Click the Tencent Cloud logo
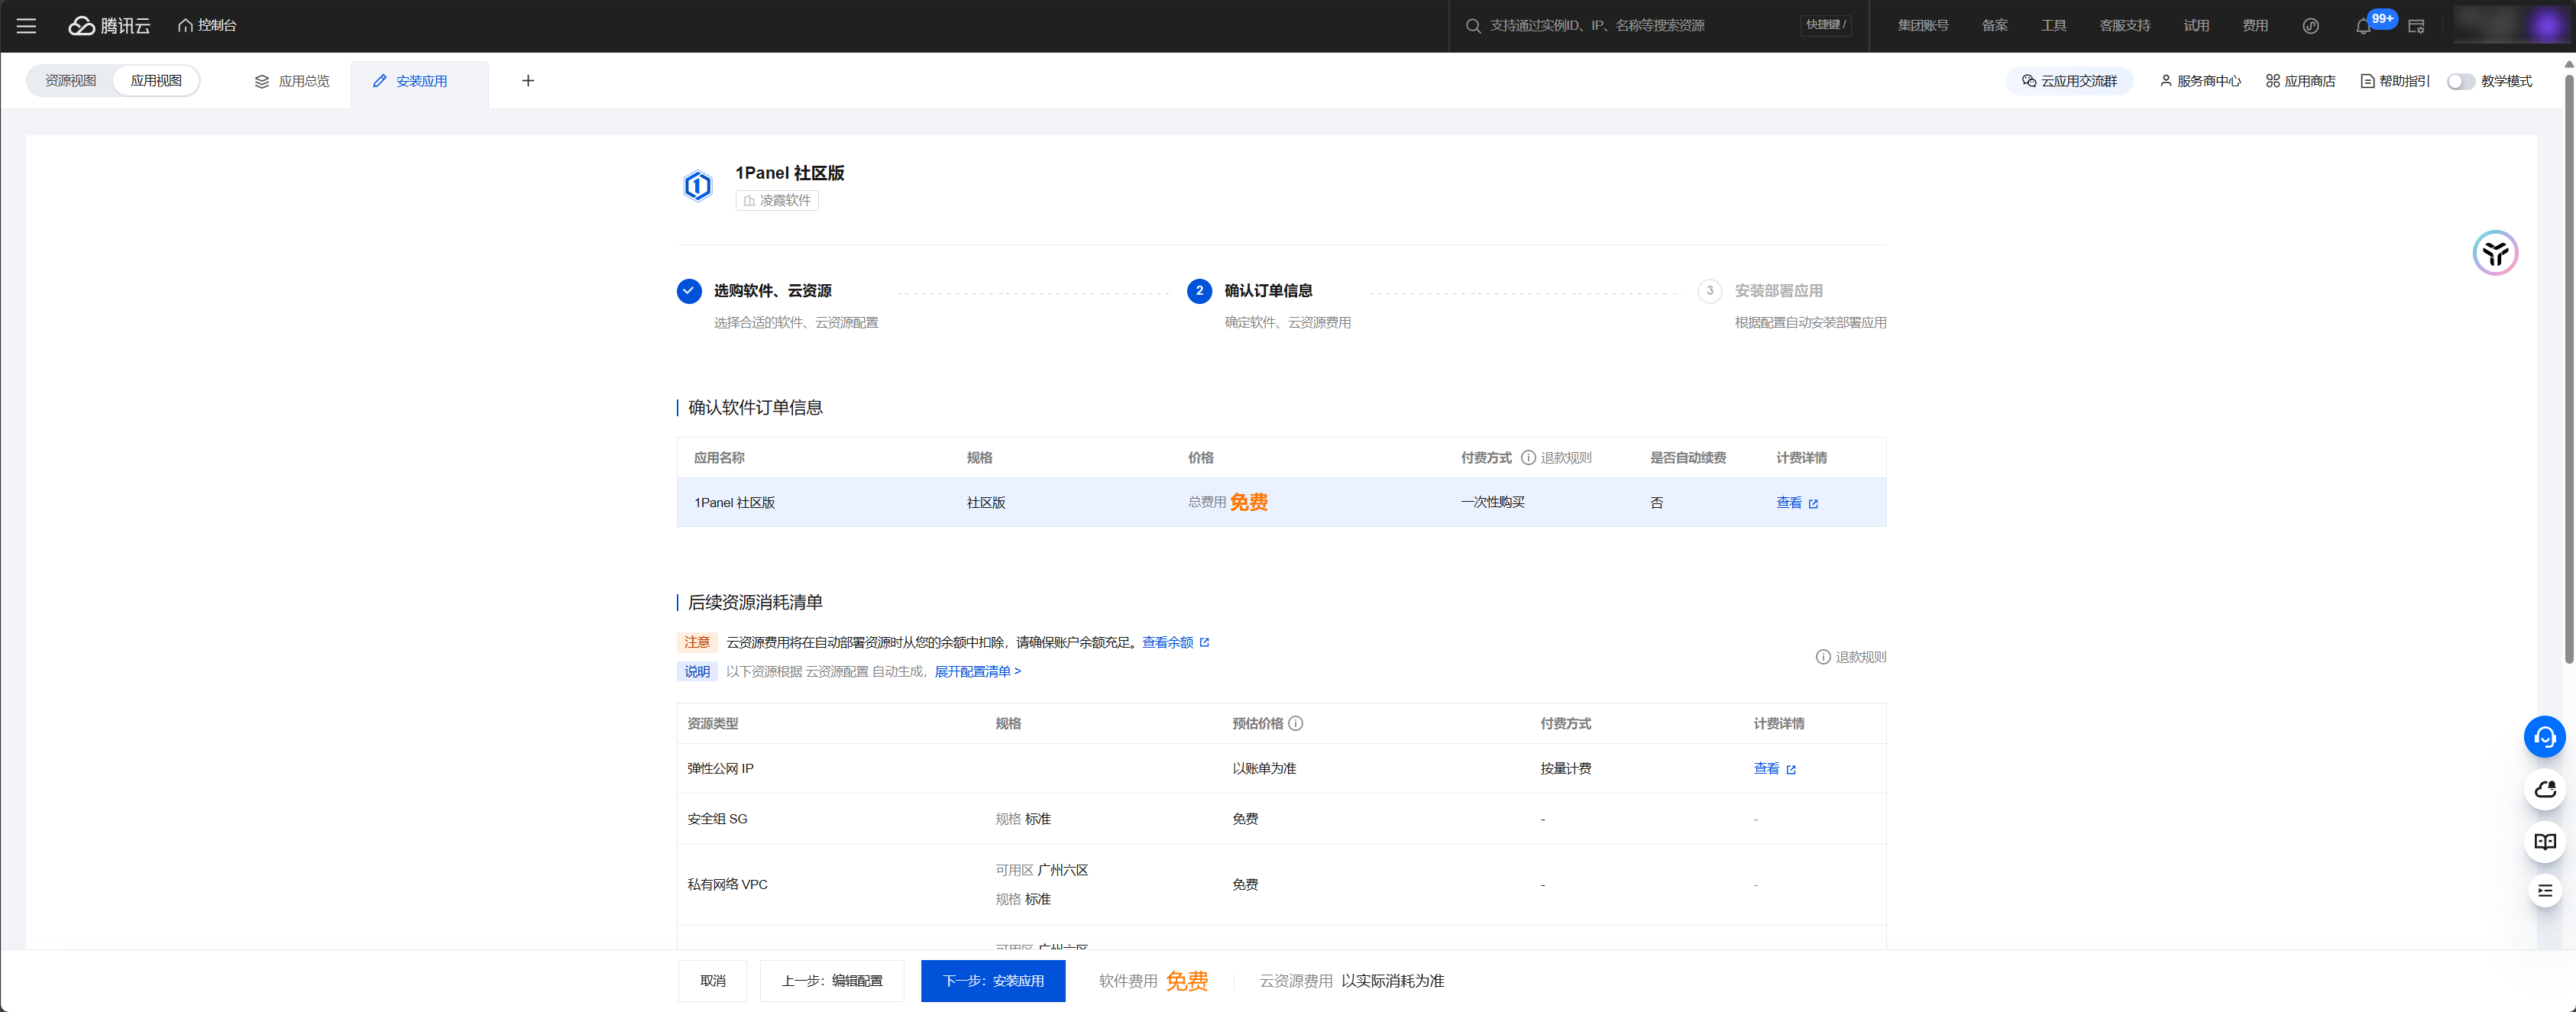The width and height of the screenshot is (2576, 1012). pyautogui.click(x=109, y=26)
